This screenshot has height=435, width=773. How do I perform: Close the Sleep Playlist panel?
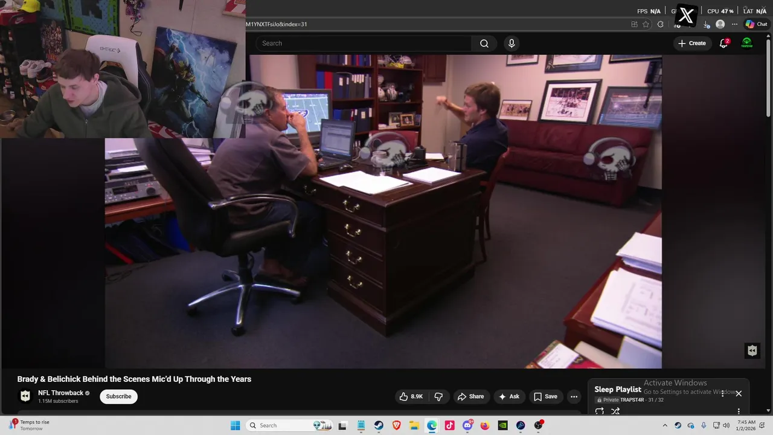739,393
